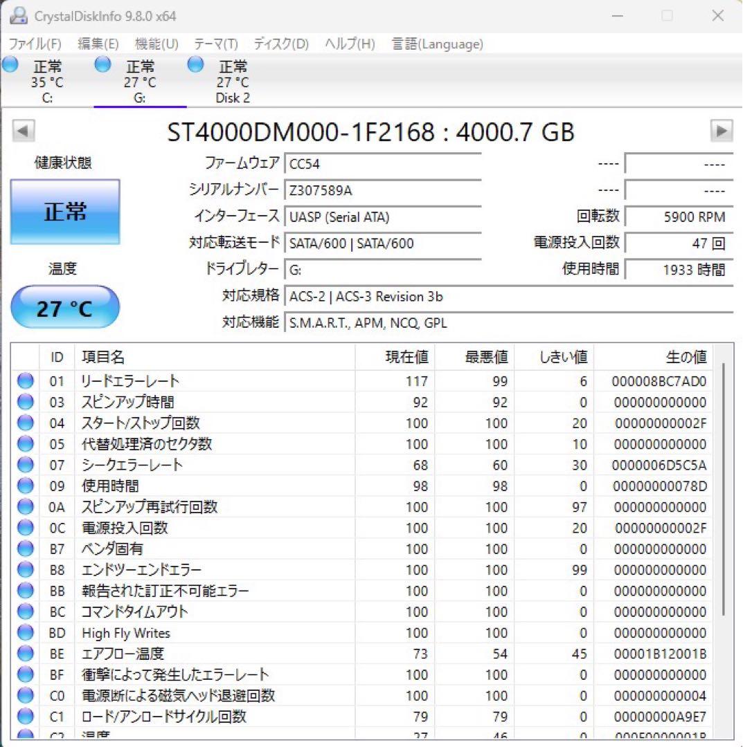This screenshot has height=747, width=743.
Task: Click the drive letter field G:
Action: [382, 270]
